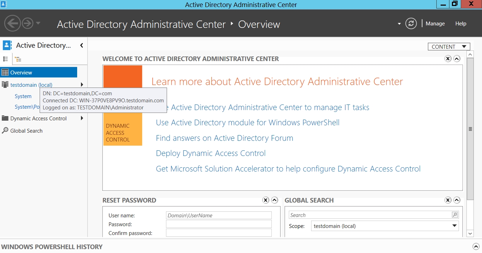
Task: Collapse the Welcome section
Action: pyautogui.click(x=457, y=59)
